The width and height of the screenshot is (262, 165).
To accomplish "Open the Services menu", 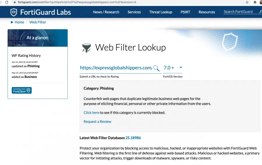I will tap(134, 12).
